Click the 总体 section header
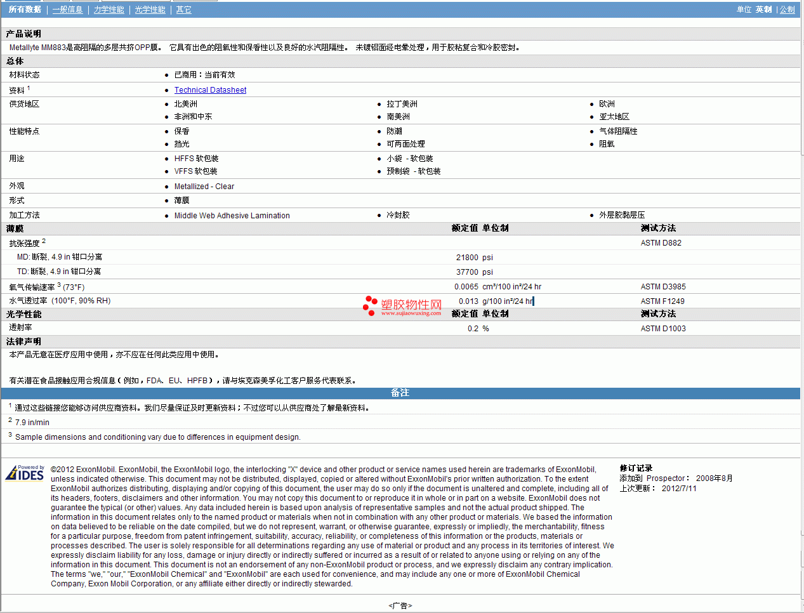804x613 pixels. pyautogui.click(x=15, y=61)
